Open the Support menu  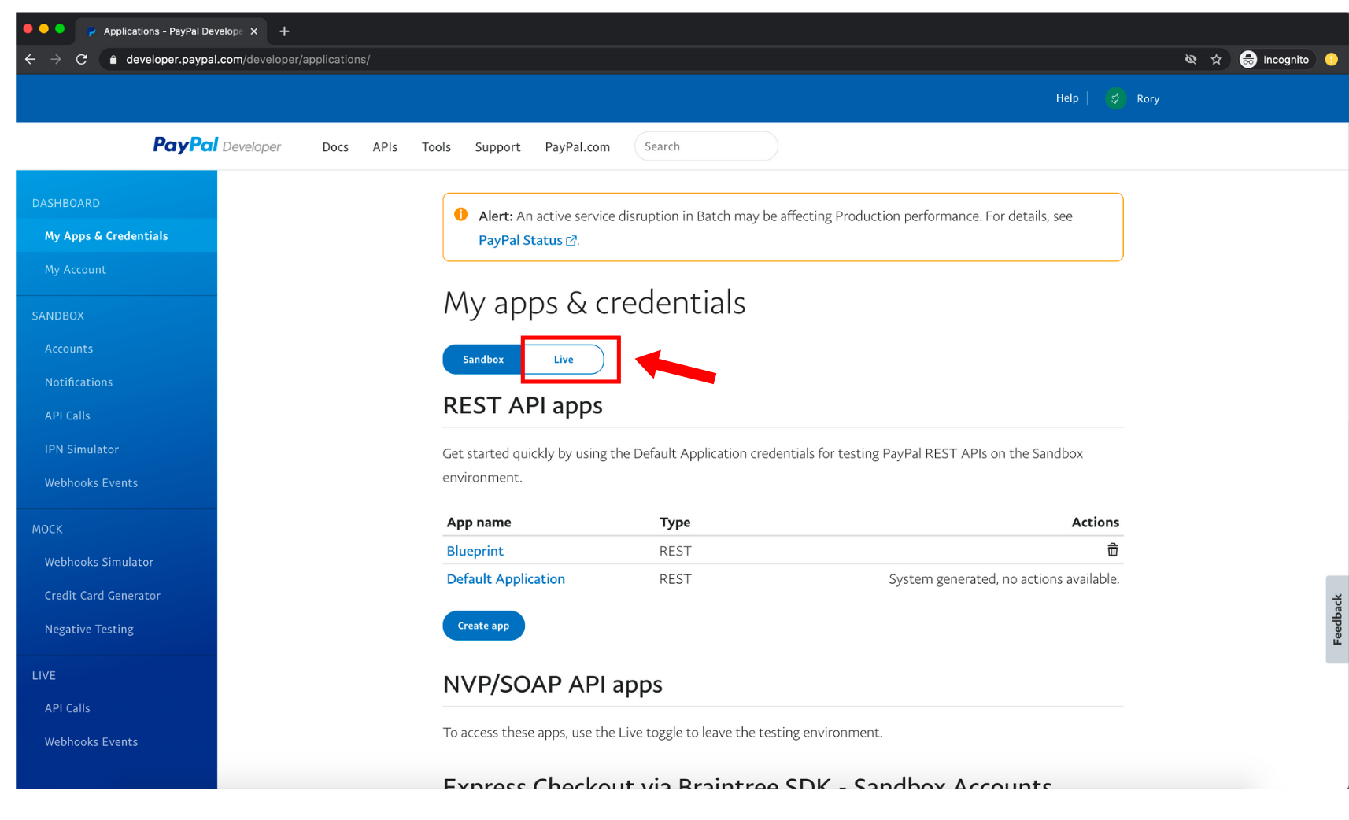pos(497,146)
